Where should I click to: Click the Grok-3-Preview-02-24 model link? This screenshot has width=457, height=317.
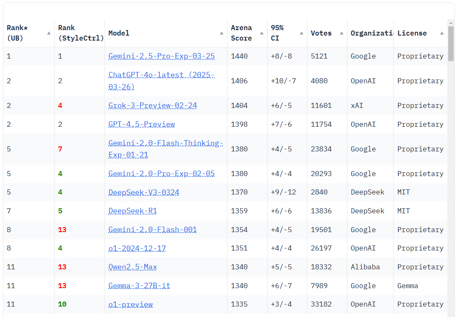click(153, 105)
